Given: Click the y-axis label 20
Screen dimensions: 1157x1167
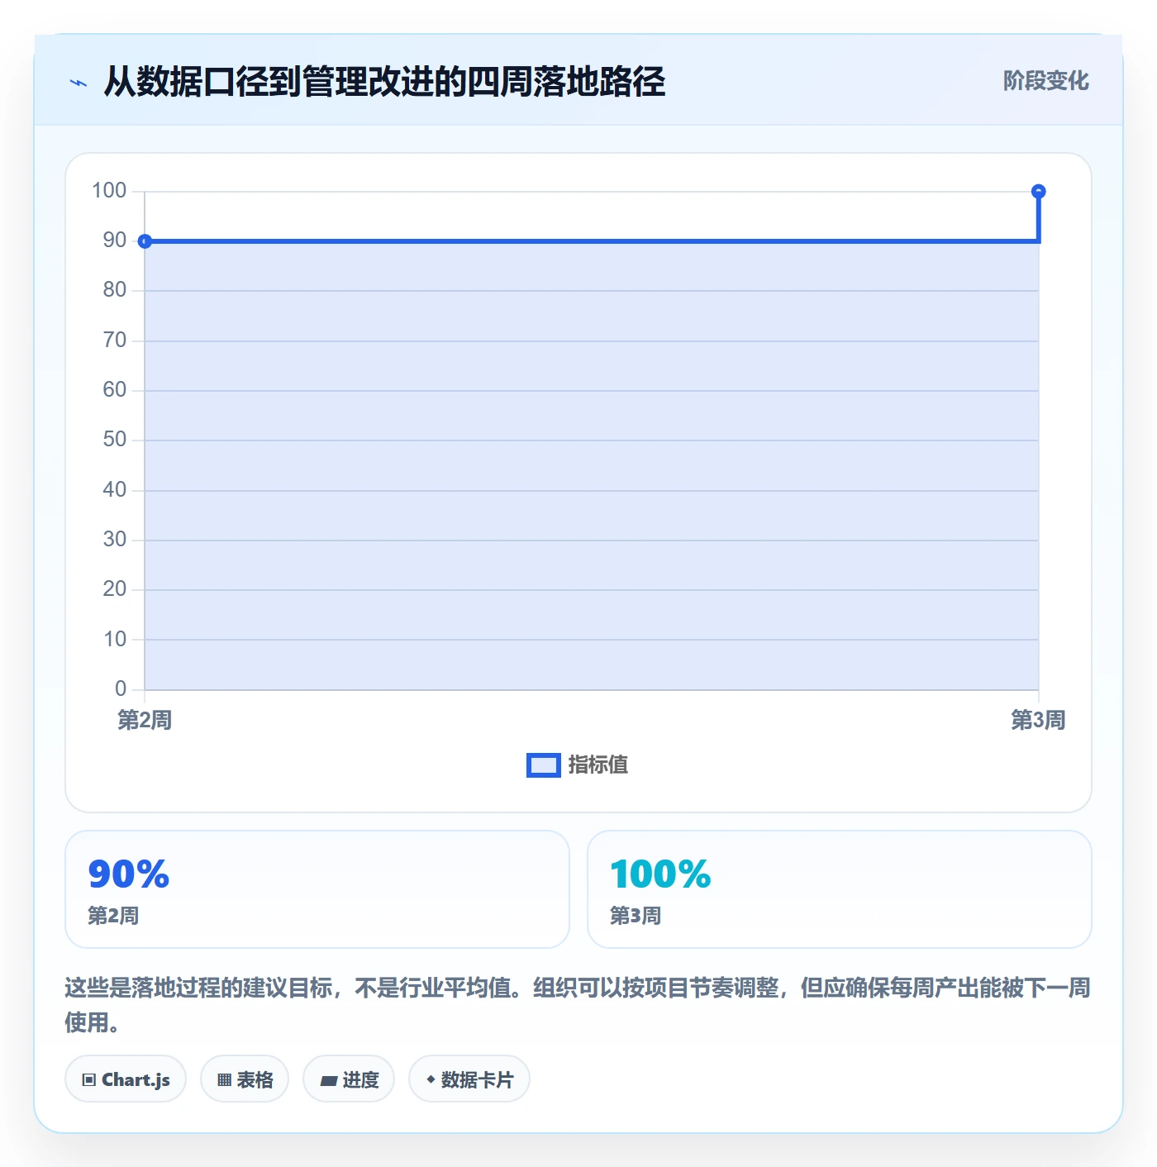Looking at the screenshot, I should 115,589.
